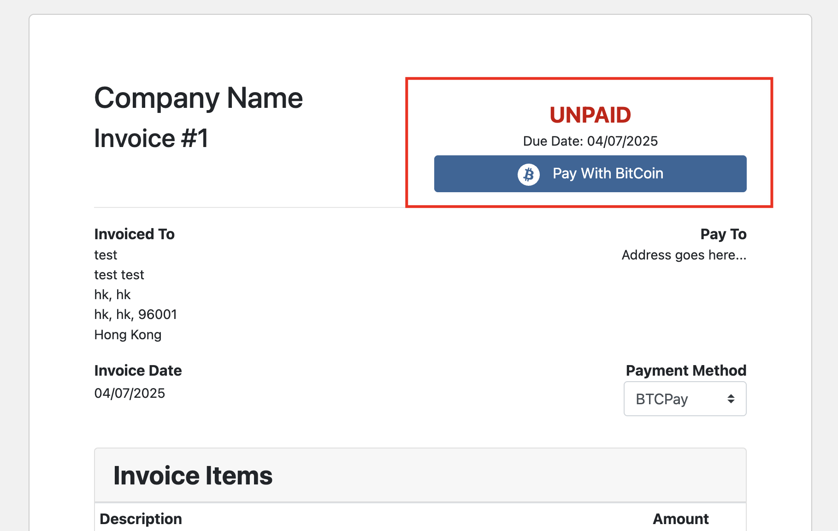Click the Invoiced To section header
The image size is (838, 531).
[x=134, y=234]
